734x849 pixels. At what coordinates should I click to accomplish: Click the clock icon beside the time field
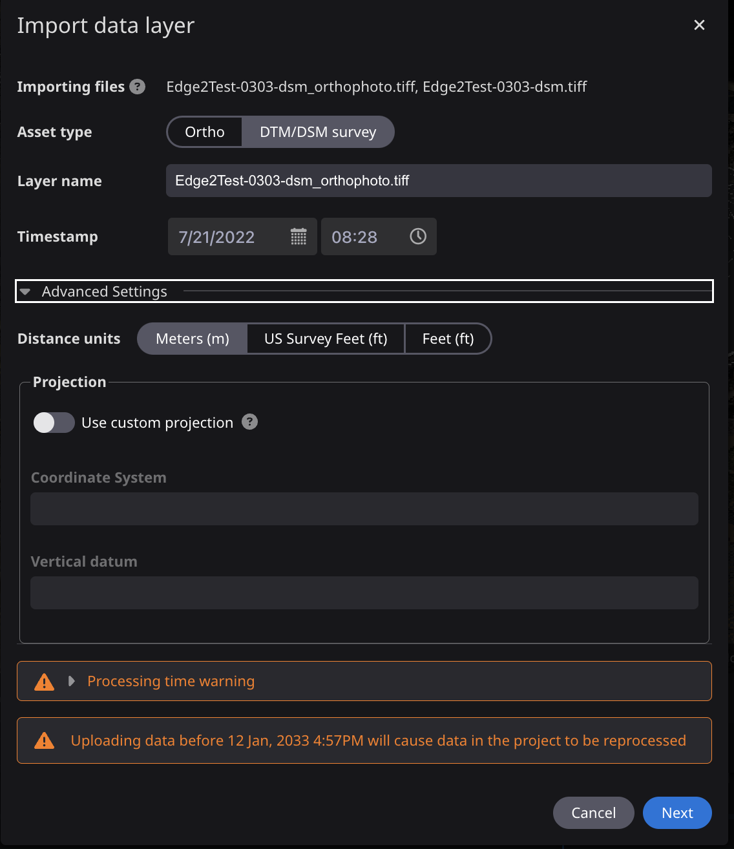pyautogui.click(x=417, y=236)
